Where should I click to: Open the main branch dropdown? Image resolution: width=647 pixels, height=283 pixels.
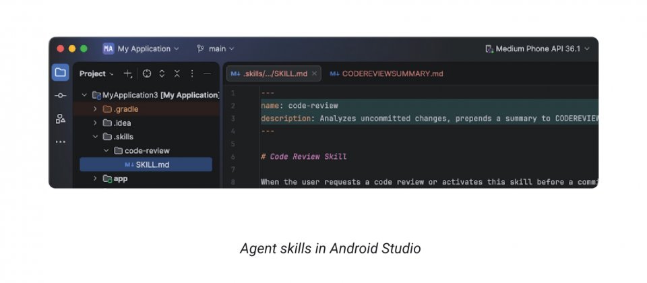[x=216, y=49]
